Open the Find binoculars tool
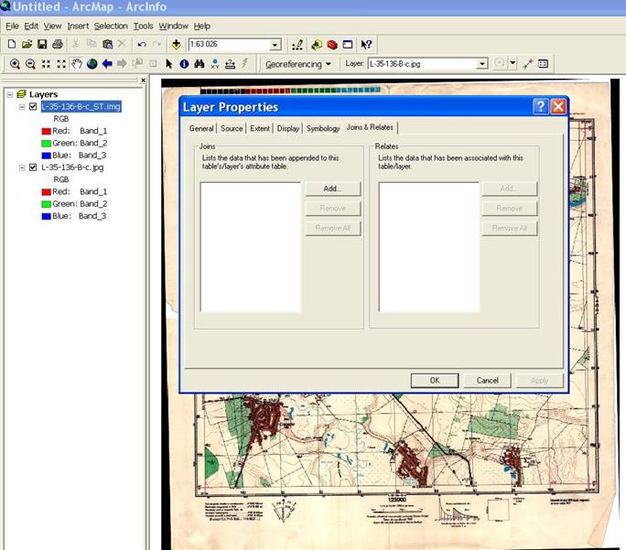The image size is (626, 550). click(199, 64)
